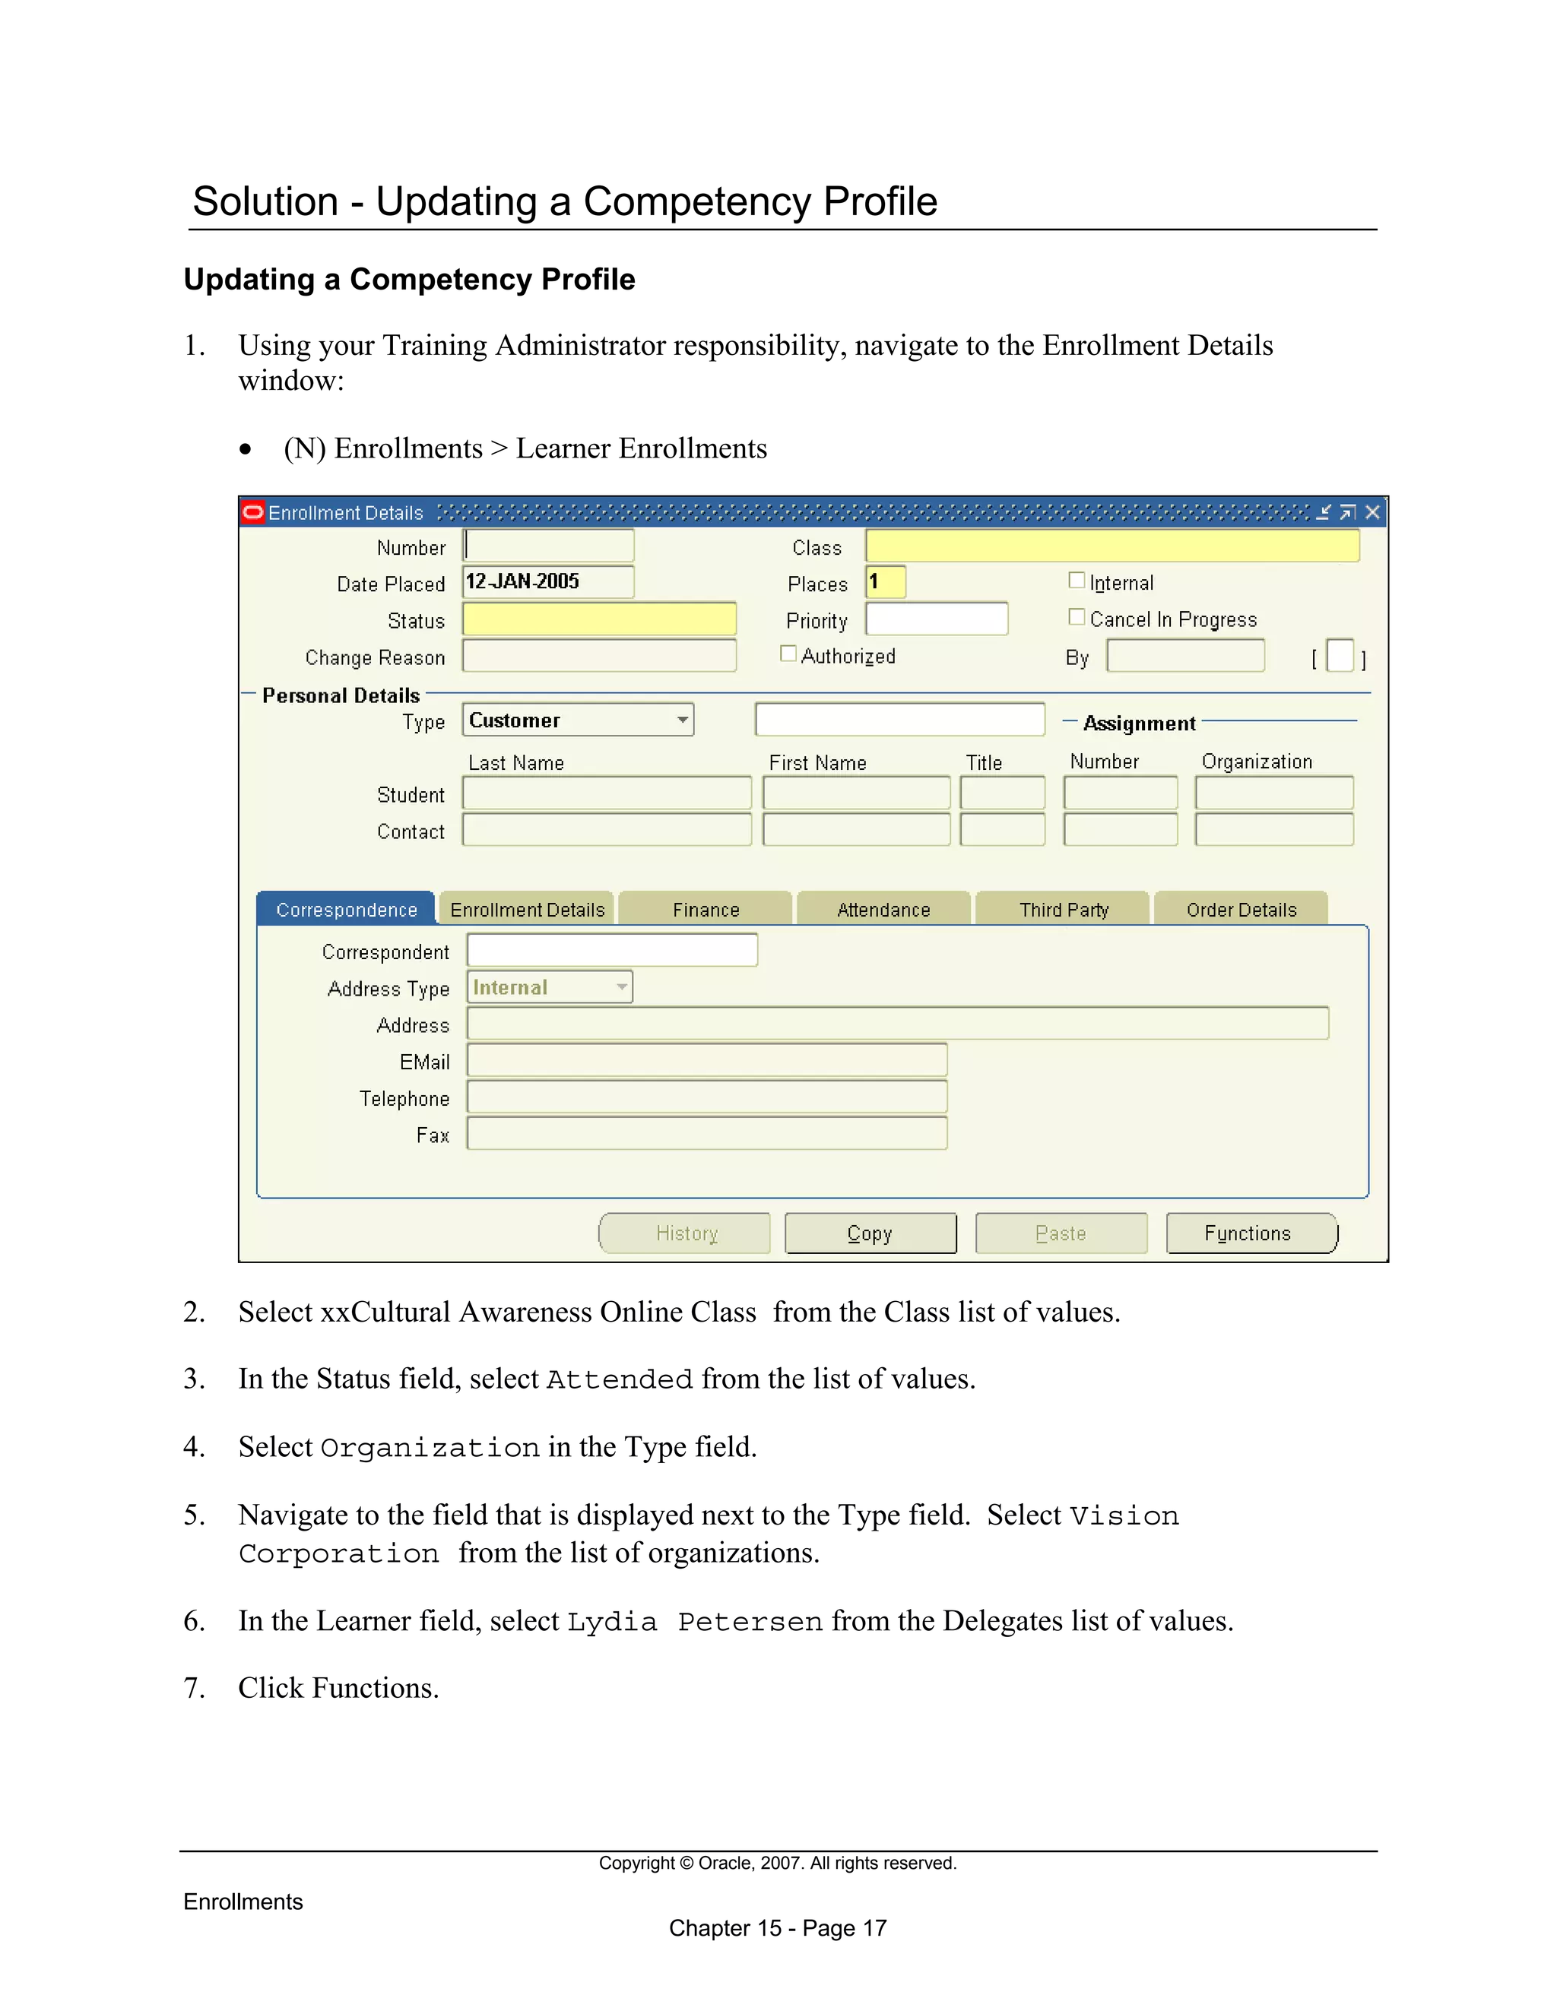Click the Correspondent field
The width and height of the screenshot is (1557, 2014).
613,950
